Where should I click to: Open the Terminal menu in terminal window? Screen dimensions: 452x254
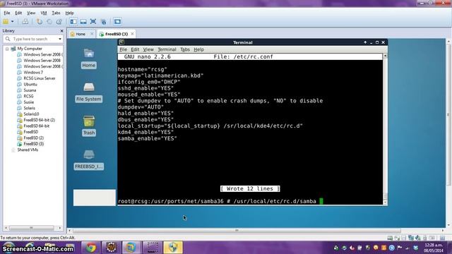(167, 49)
